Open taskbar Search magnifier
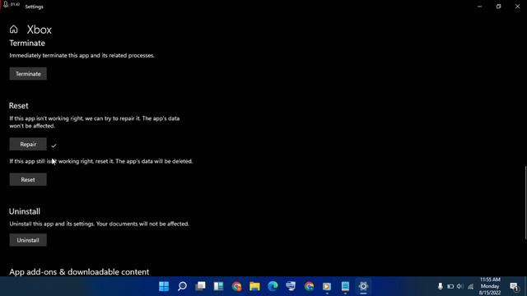This screenshot has height=296, width=527. click(x=182, y=286)
